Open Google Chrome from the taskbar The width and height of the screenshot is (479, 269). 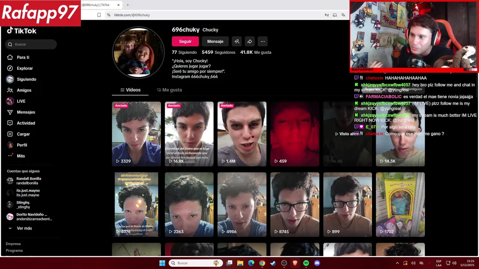[262, 263]
